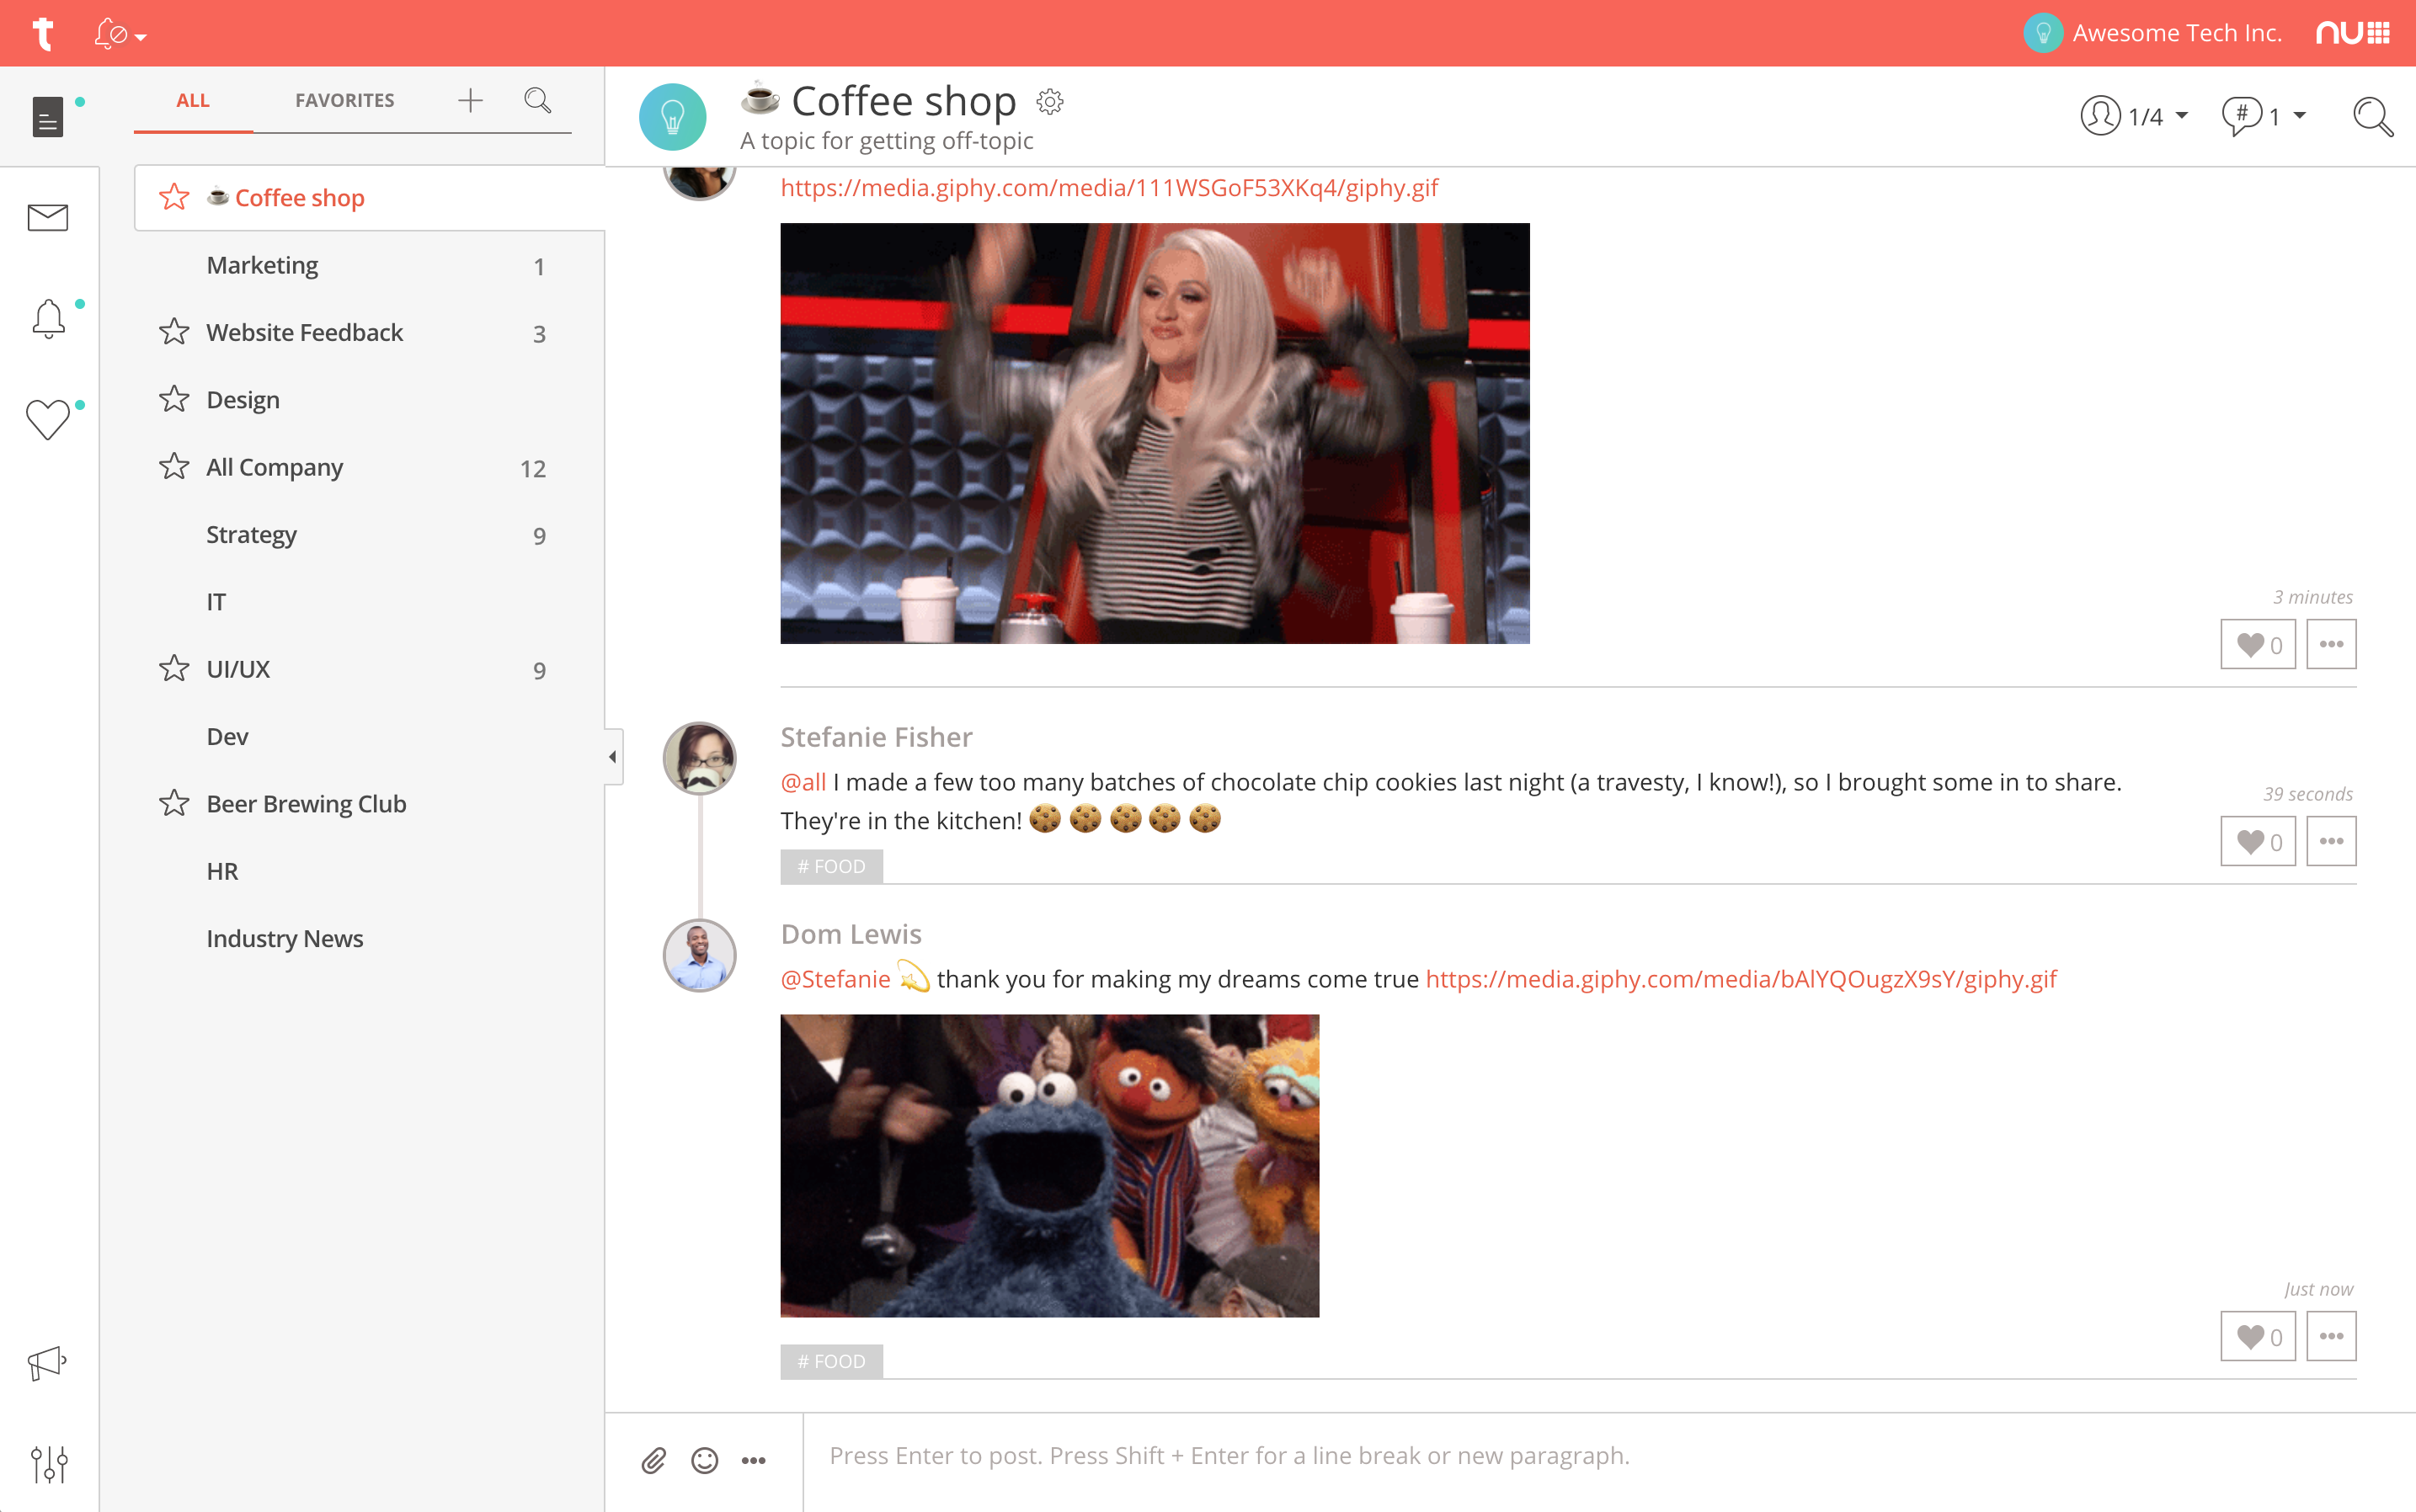2416x1512 pixels.
Task: Open the envelope messages icon in sidebar
Action: click(47, 217)
